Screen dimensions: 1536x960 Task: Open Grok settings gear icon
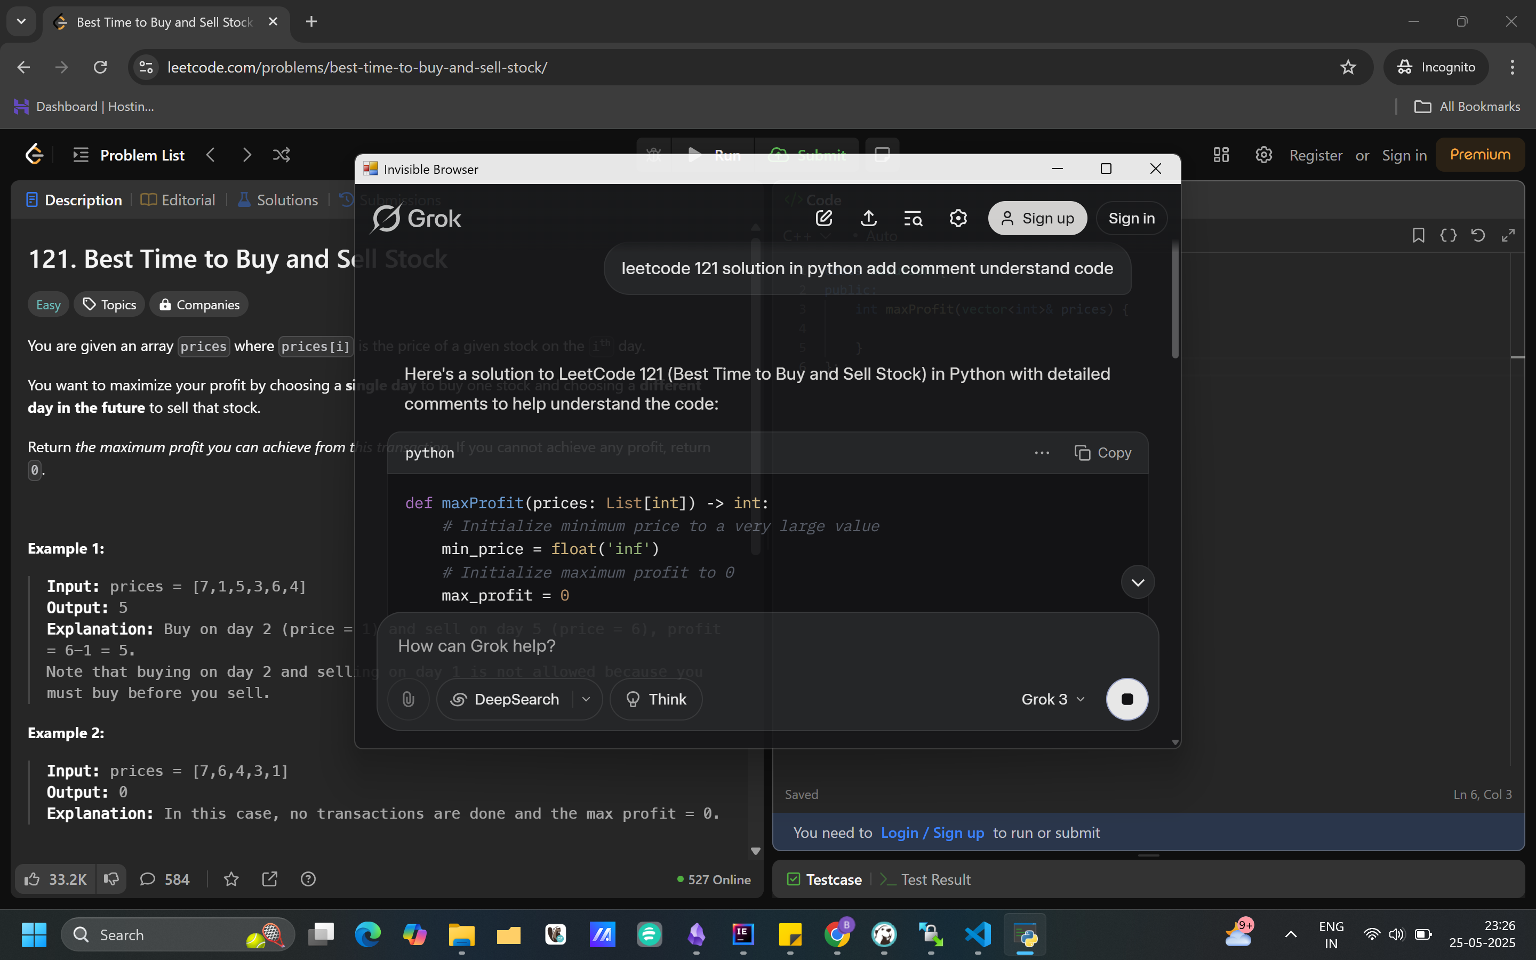tap(958, 219)
